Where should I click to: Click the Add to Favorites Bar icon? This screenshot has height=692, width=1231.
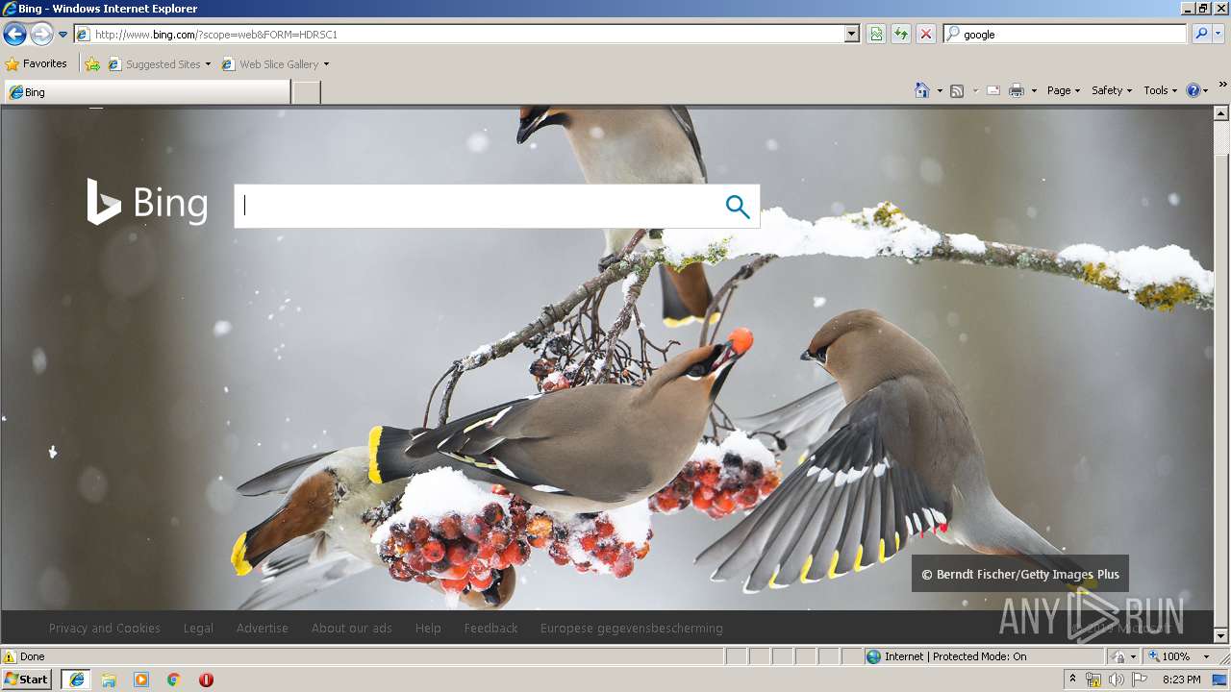[92, 64]
